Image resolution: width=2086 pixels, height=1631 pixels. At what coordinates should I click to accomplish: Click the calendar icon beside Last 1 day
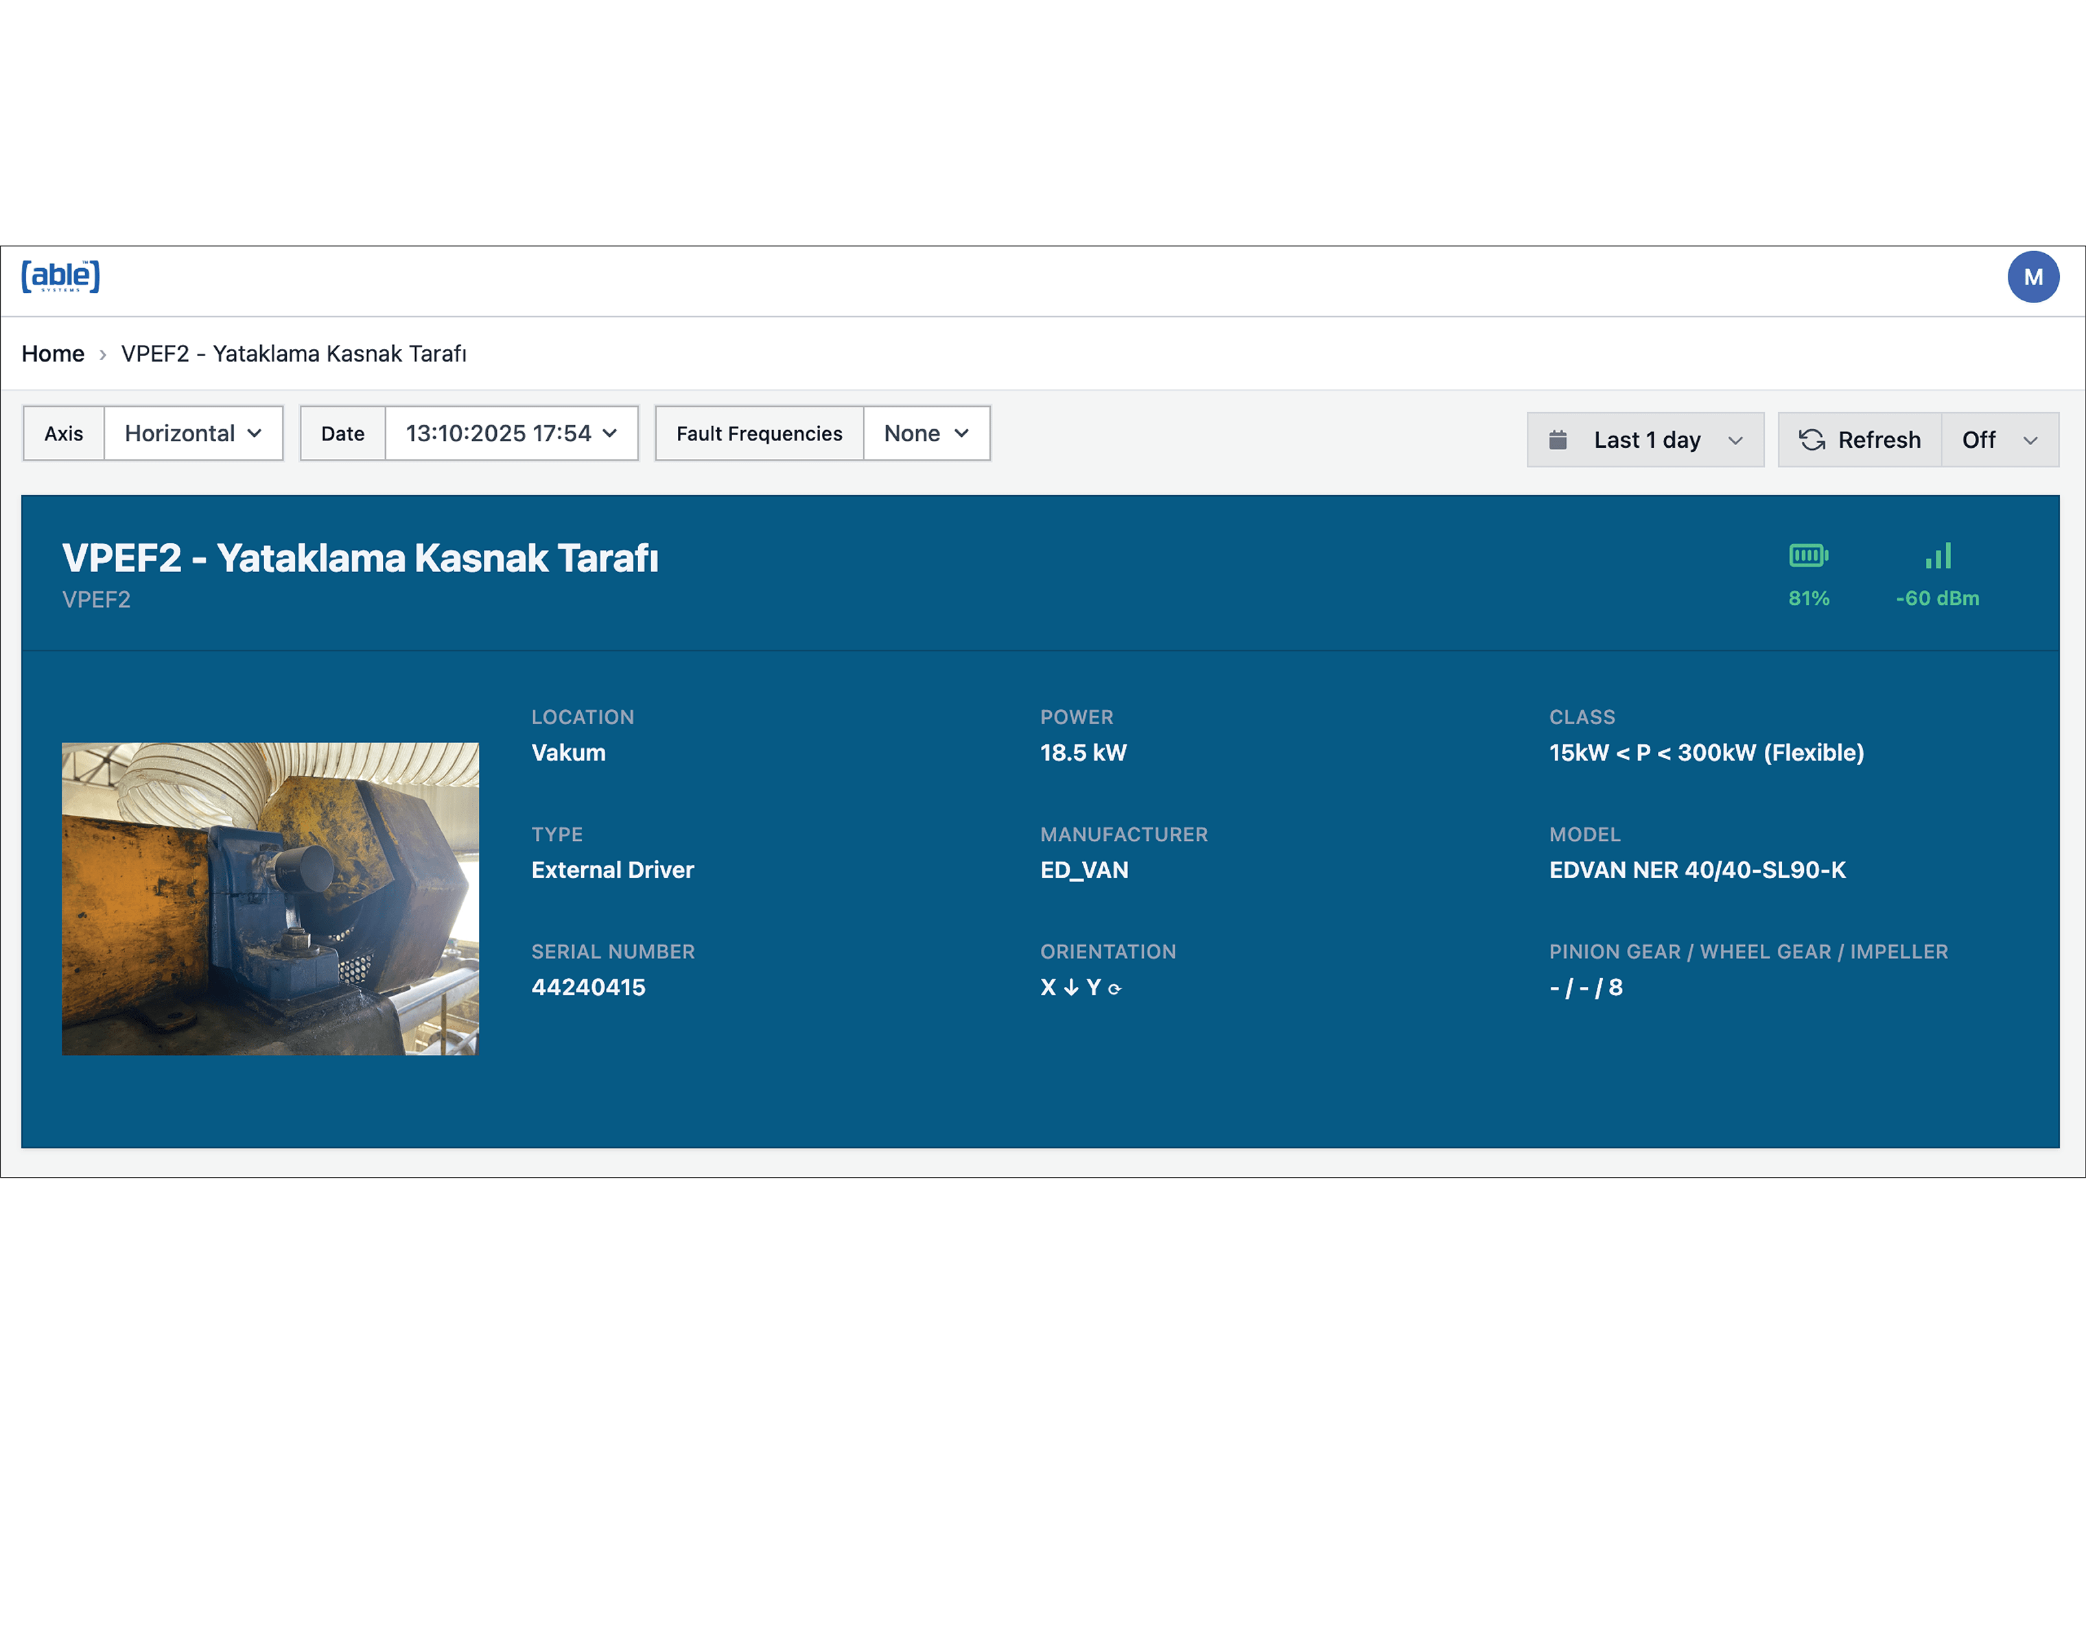click(x=1558, y=439)
